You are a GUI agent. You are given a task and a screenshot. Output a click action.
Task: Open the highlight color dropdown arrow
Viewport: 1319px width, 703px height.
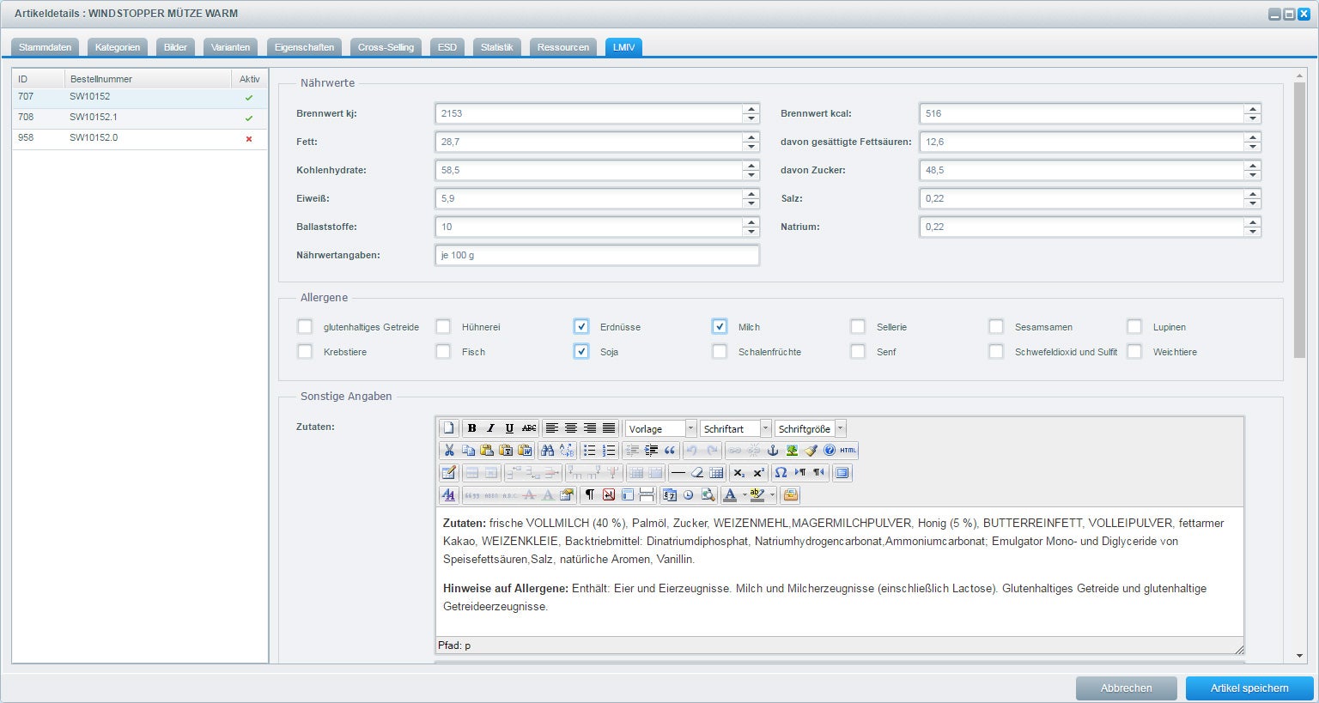[x=772, y=494]
